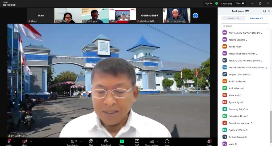Start screen sharing with Share button
Screen dimensions: 272x146
pyautogui.click(x=122, y=141)
